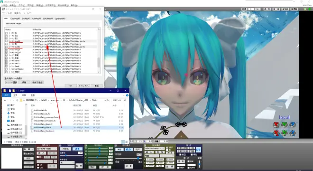The height and width of the screenshot is (171, 313).
Task: Switch to the ColorMapRT tab
Action: [x=15, y=19]
